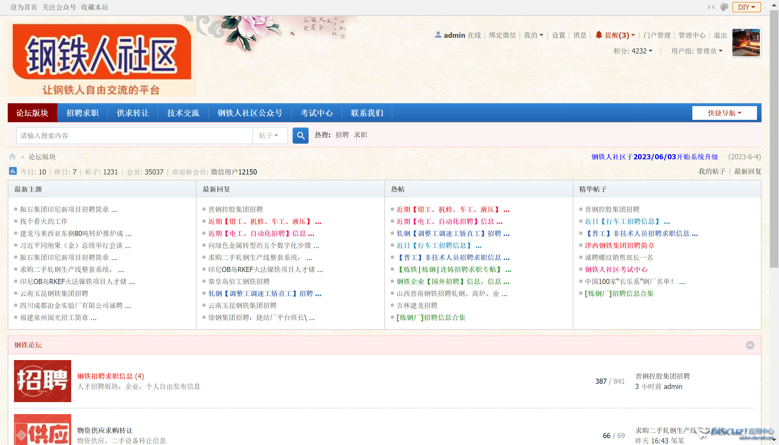Switch to the 技术交流 tab
Screen dimensions: 779x445
182,112
